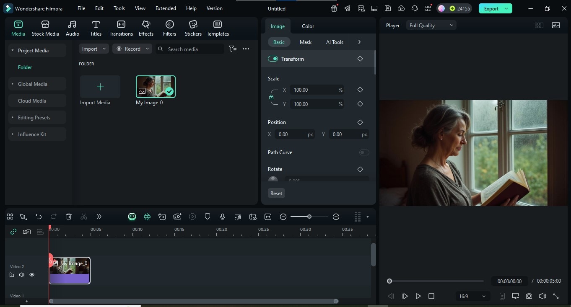Screen dimensions: 571x307
Task: Expand the Project Media tree
Action: (13, 50)
